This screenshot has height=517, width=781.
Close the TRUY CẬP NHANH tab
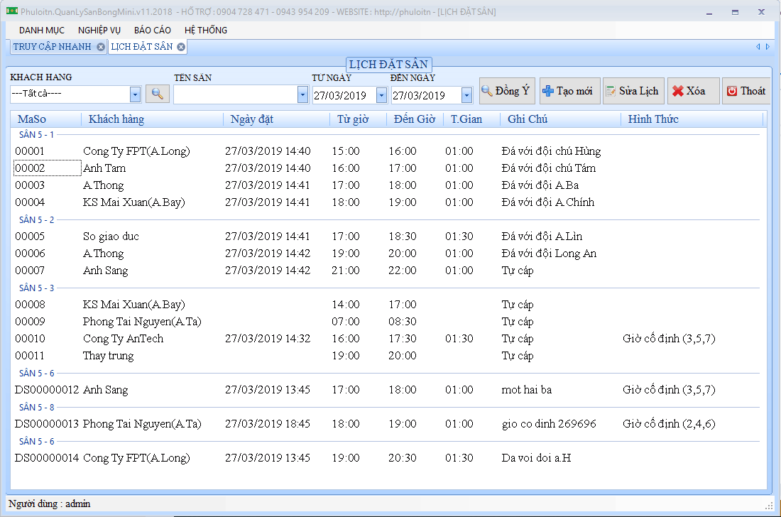click(x=101, y=47)
